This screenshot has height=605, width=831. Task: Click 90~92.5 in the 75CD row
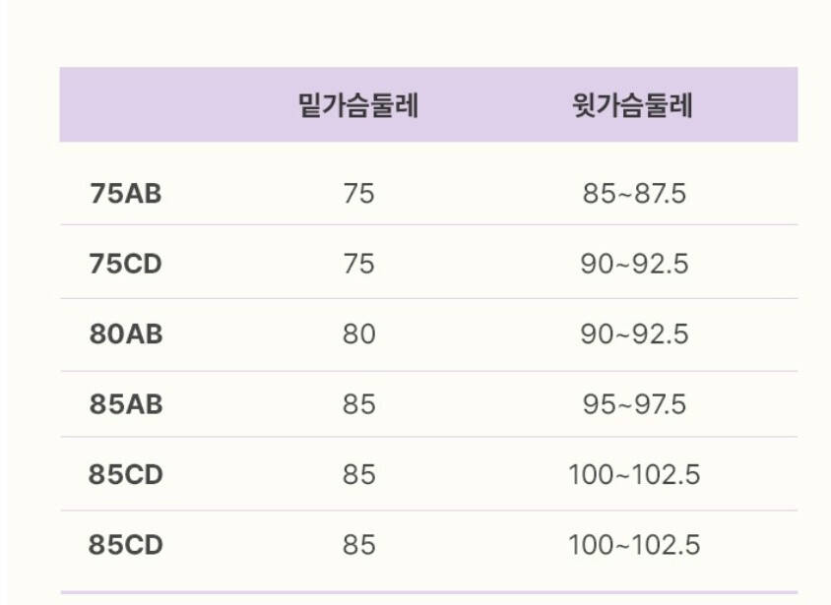point(634,264)
